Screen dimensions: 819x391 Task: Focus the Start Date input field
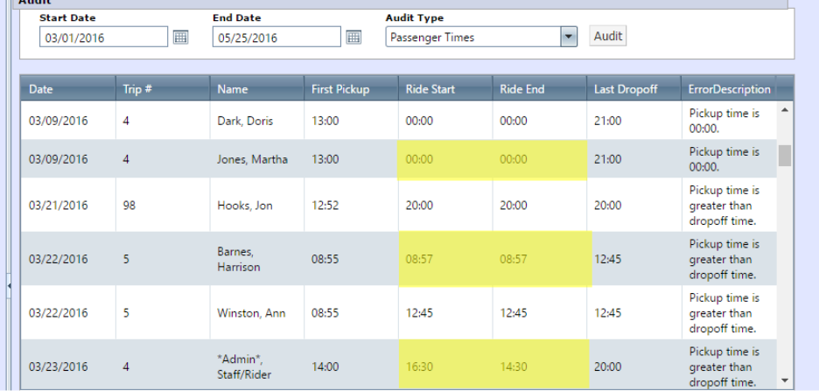pos(103,37)
